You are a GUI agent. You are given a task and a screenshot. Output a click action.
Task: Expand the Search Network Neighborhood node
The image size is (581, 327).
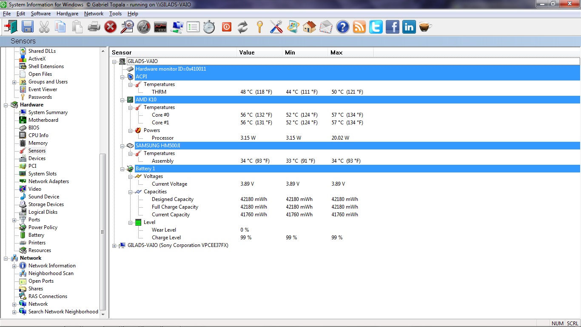(14, 312)
